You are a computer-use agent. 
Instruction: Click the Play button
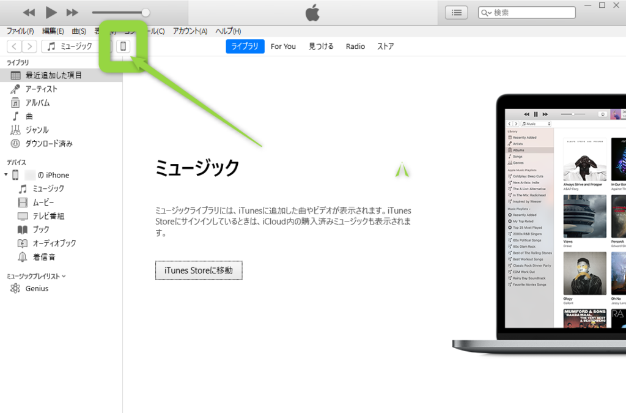(x=51, y=13)
